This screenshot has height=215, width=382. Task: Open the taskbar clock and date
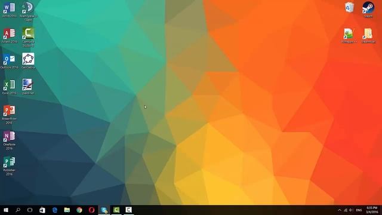pos(372,210)
